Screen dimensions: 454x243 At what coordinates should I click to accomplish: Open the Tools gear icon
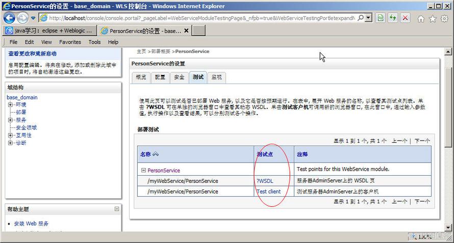444,19
